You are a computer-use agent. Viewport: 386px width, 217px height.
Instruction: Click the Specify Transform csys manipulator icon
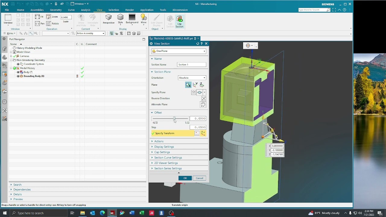[203, 133]
